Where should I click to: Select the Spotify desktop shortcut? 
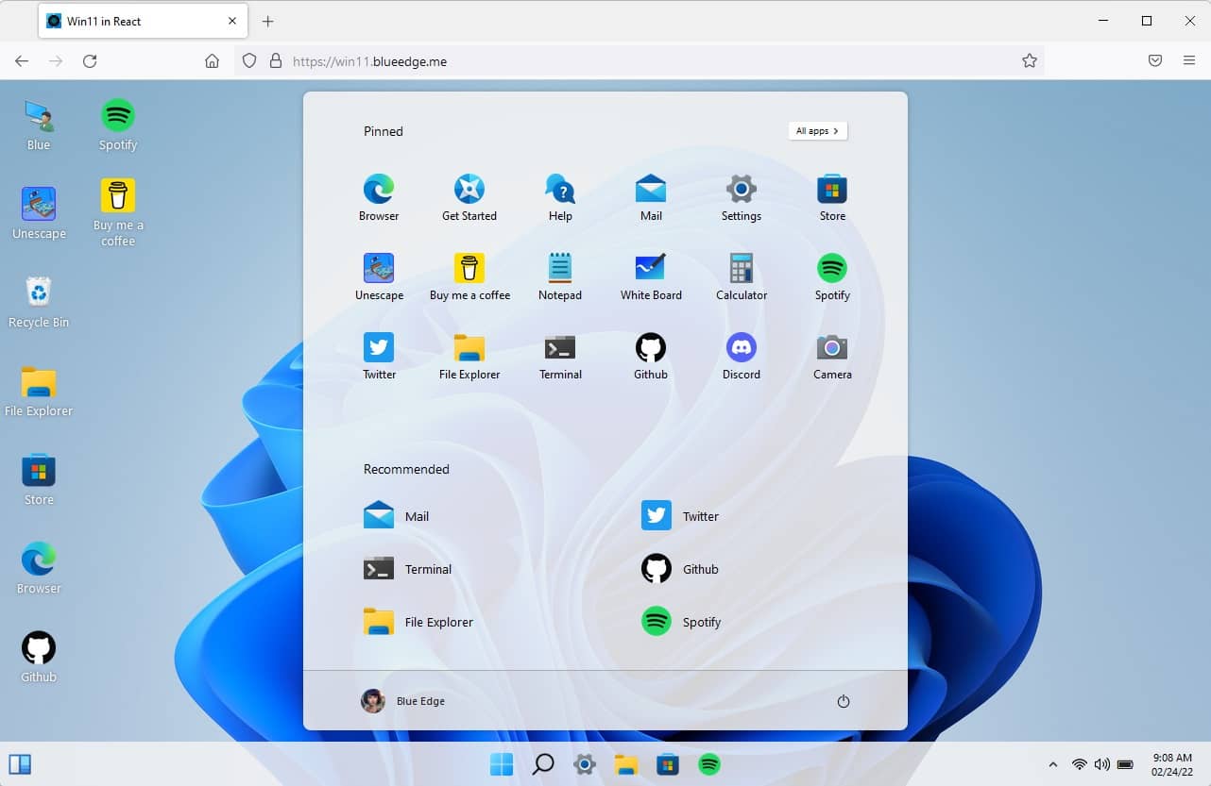[x=118, y=125]
